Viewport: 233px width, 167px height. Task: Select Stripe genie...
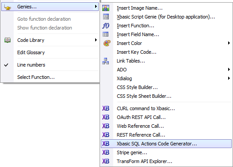tap(166, 152)
